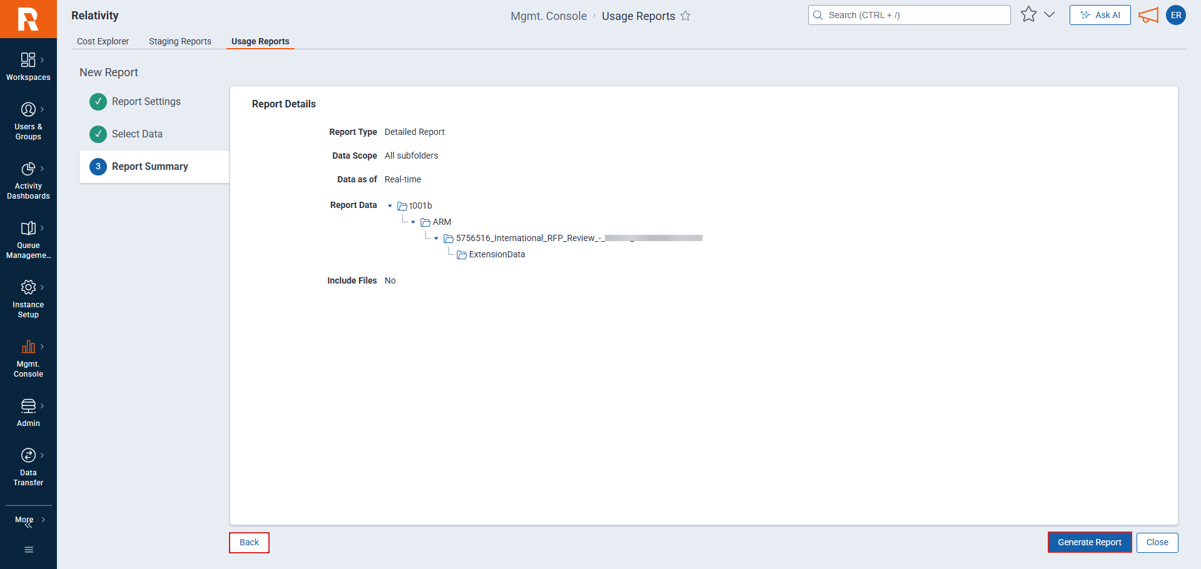Expand the Users & Groups flyout chevron

click(42, 109)
